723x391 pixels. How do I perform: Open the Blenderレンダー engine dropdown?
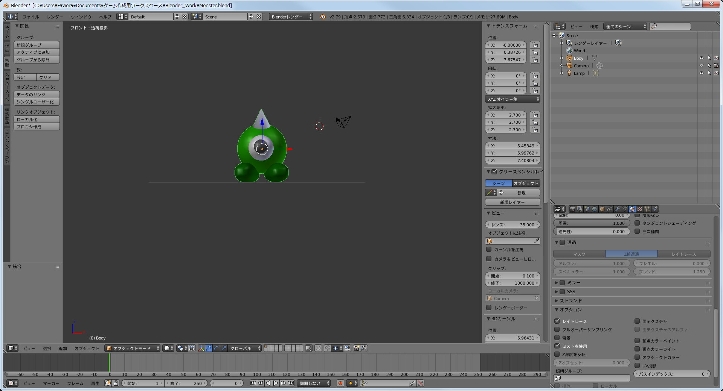click(291, 17)
